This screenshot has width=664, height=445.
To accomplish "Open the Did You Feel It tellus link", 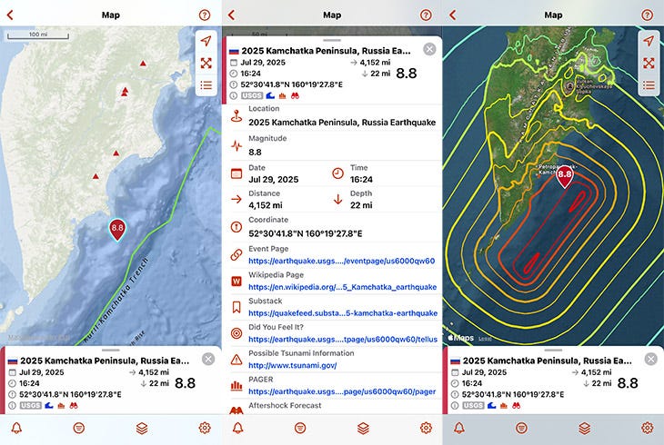I will tap(343, 340).
